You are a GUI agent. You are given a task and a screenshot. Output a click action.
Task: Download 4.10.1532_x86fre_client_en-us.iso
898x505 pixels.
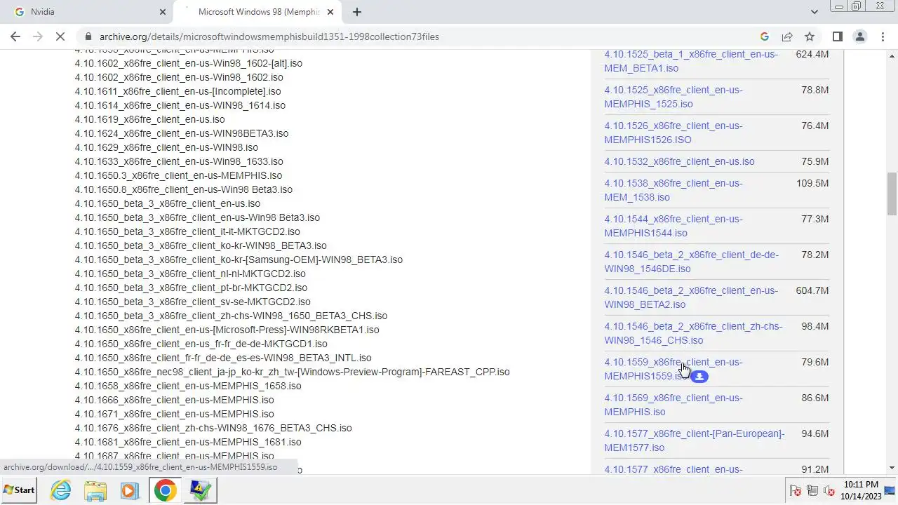(679, 161)
